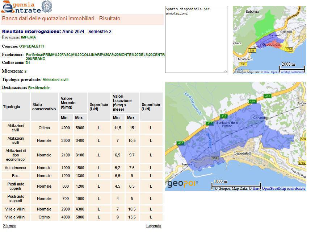This screenshot has height=233, width=315.
Task: Follow the Here link under large map
Action: [256, 189]
